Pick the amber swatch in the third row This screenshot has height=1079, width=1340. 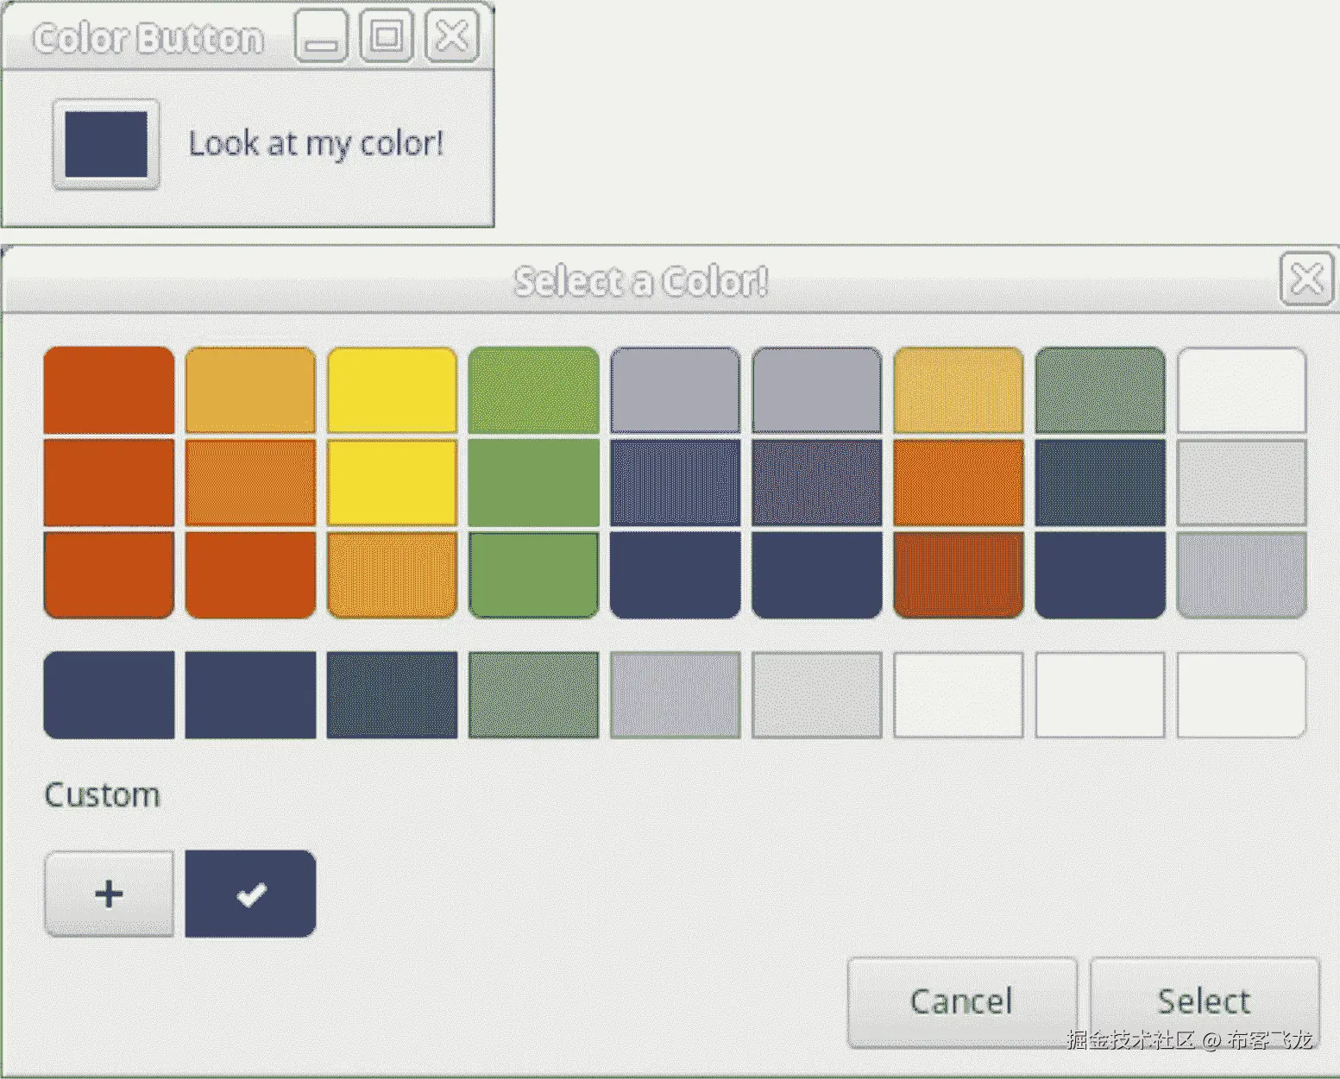(392, 574)
